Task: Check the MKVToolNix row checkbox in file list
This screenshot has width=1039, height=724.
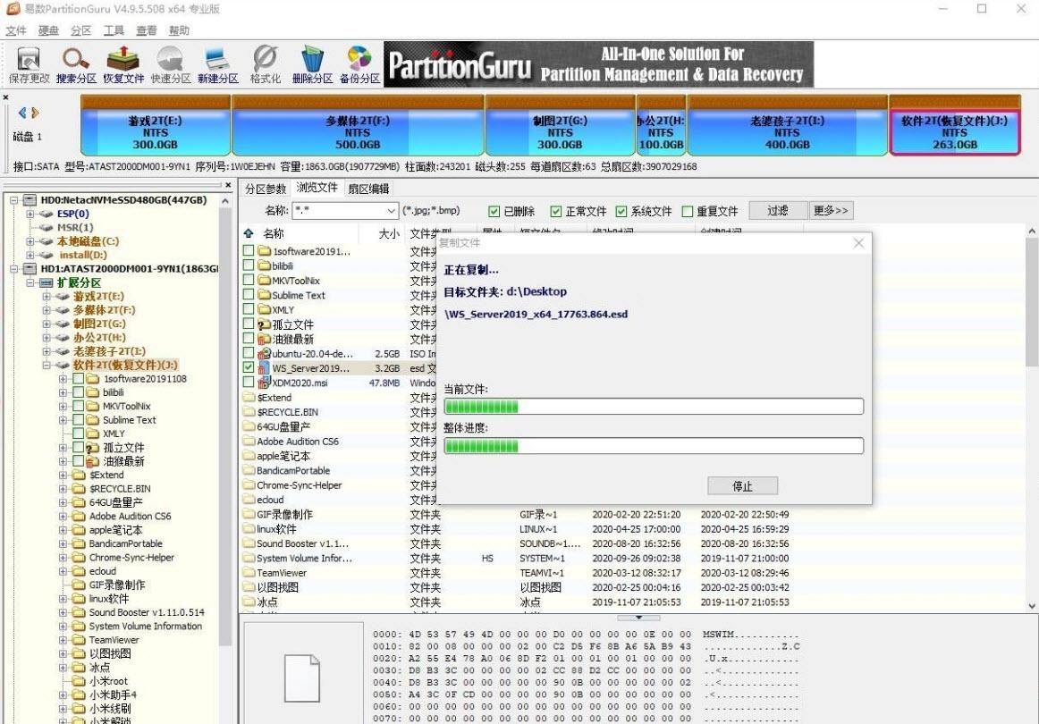Action: (x=249, y=280)
